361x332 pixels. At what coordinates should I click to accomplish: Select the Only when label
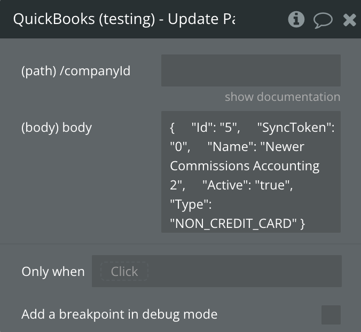point(53,271)
